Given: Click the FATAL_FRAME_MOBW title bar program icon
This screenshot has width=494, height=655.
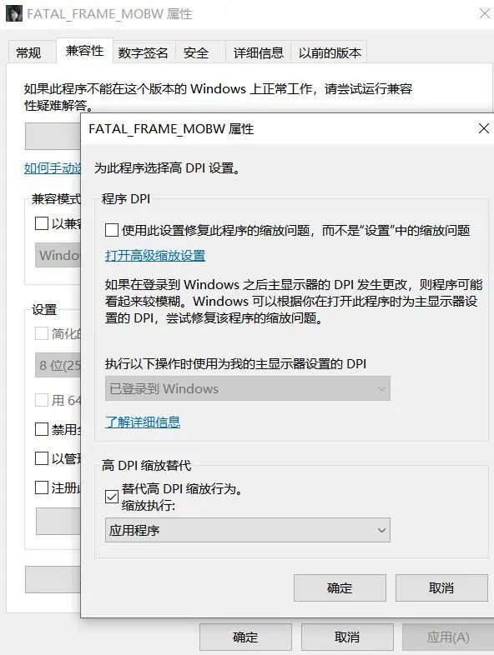Looking at the screenshot, I should (x=14, y=14).
